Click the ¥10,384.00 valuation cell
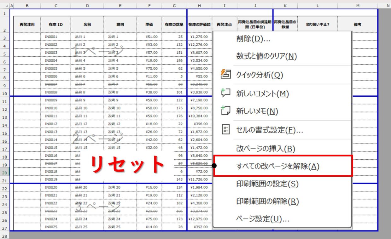The height and width of the screenshot is (239, 391). click(199, 116)
